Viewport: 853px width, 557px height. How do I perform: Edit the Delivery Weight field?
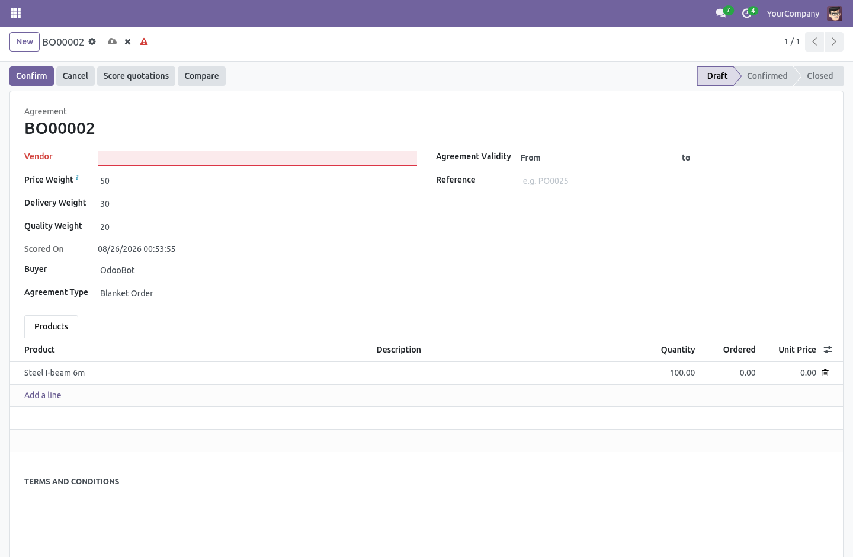[257, 204]
